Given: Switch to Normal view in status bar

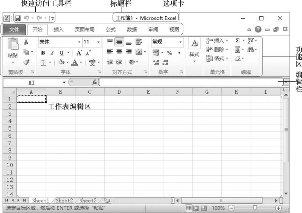Looking at the screenshot, I should click(189, 208).
